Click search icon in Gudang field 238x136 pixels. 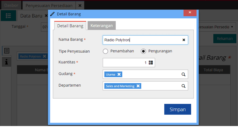(x=183, y=74)
